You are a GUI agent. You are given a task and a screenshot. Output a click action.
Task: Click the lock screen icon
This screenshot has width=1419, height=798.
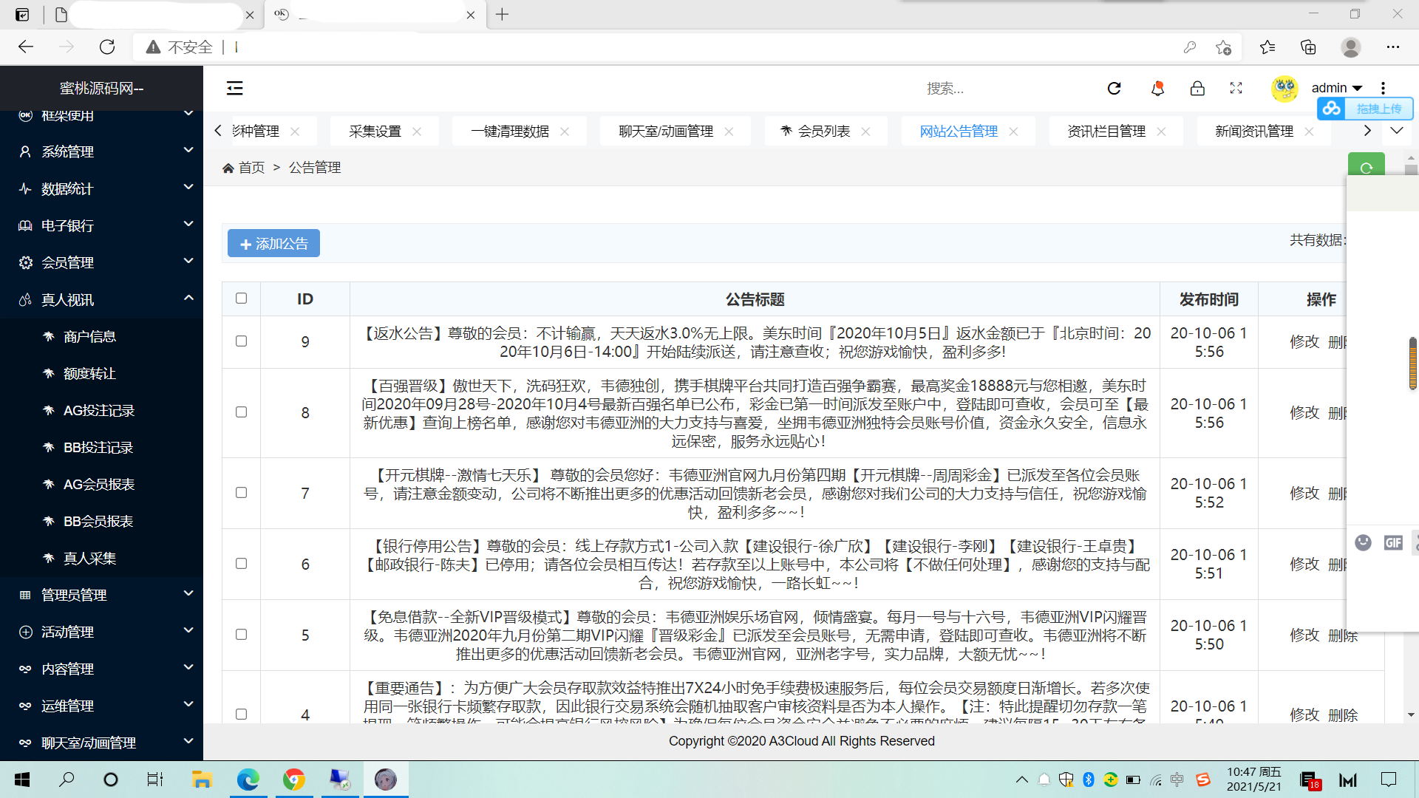coord(1197,89)
